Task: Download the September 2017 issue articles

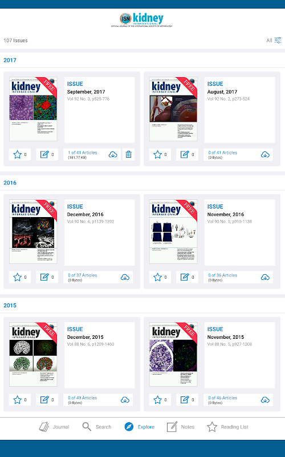Action: coord(113,154)
